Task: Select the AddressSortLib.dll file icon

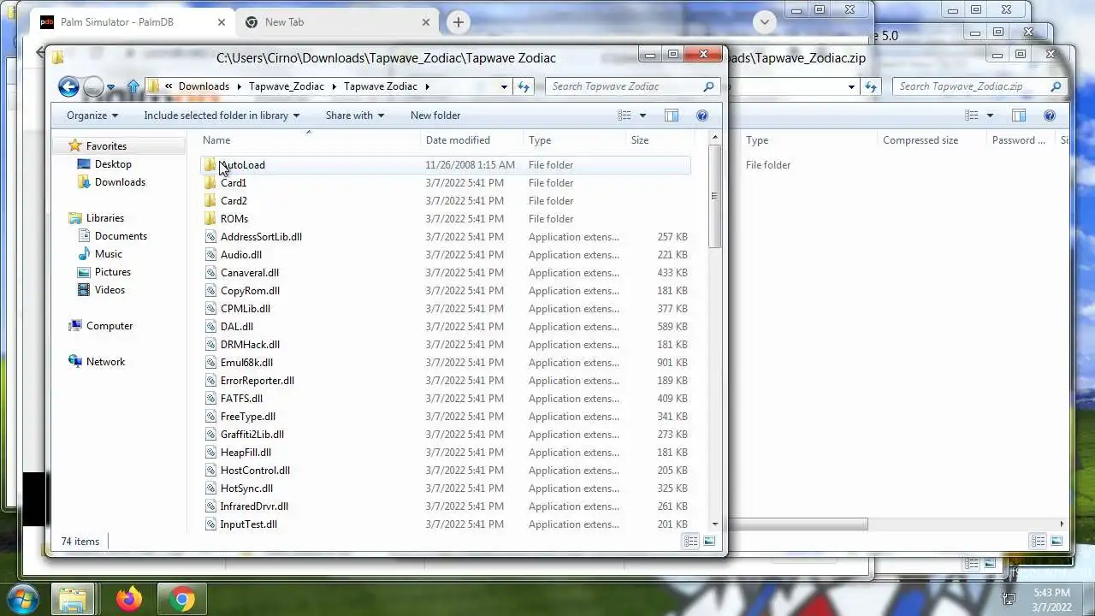Action: 210,237
